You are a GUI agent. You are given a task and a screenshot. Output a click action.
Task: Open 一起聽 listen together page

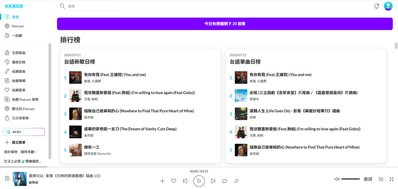point(17,36)
